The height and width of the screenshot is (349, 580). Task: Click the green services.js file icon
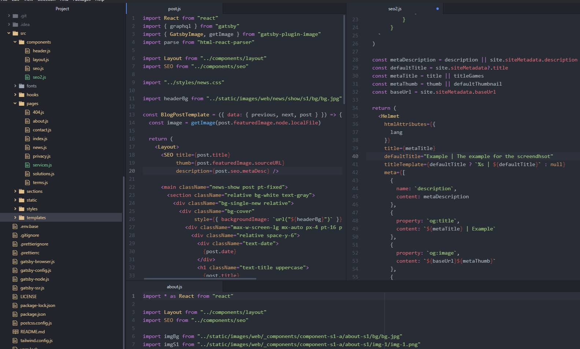[27, 165]
